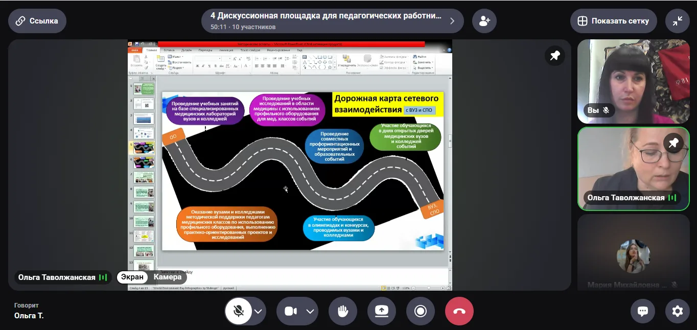
Task: Copy the meeting link with Ссылка button
Action: click(x=37, y=21)
